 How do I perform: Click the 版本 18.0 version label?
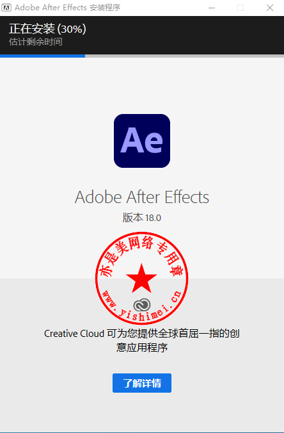click(x=142, y=218)
